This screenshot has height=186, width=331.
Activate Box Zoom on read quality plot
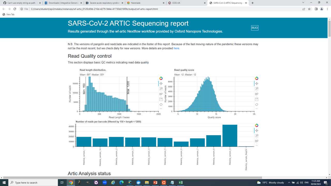click(x=257, y=88)
